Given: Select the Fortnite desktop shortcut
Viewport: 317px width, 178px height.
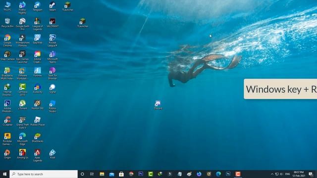Looking at the screenshot, I should [38, 72].
